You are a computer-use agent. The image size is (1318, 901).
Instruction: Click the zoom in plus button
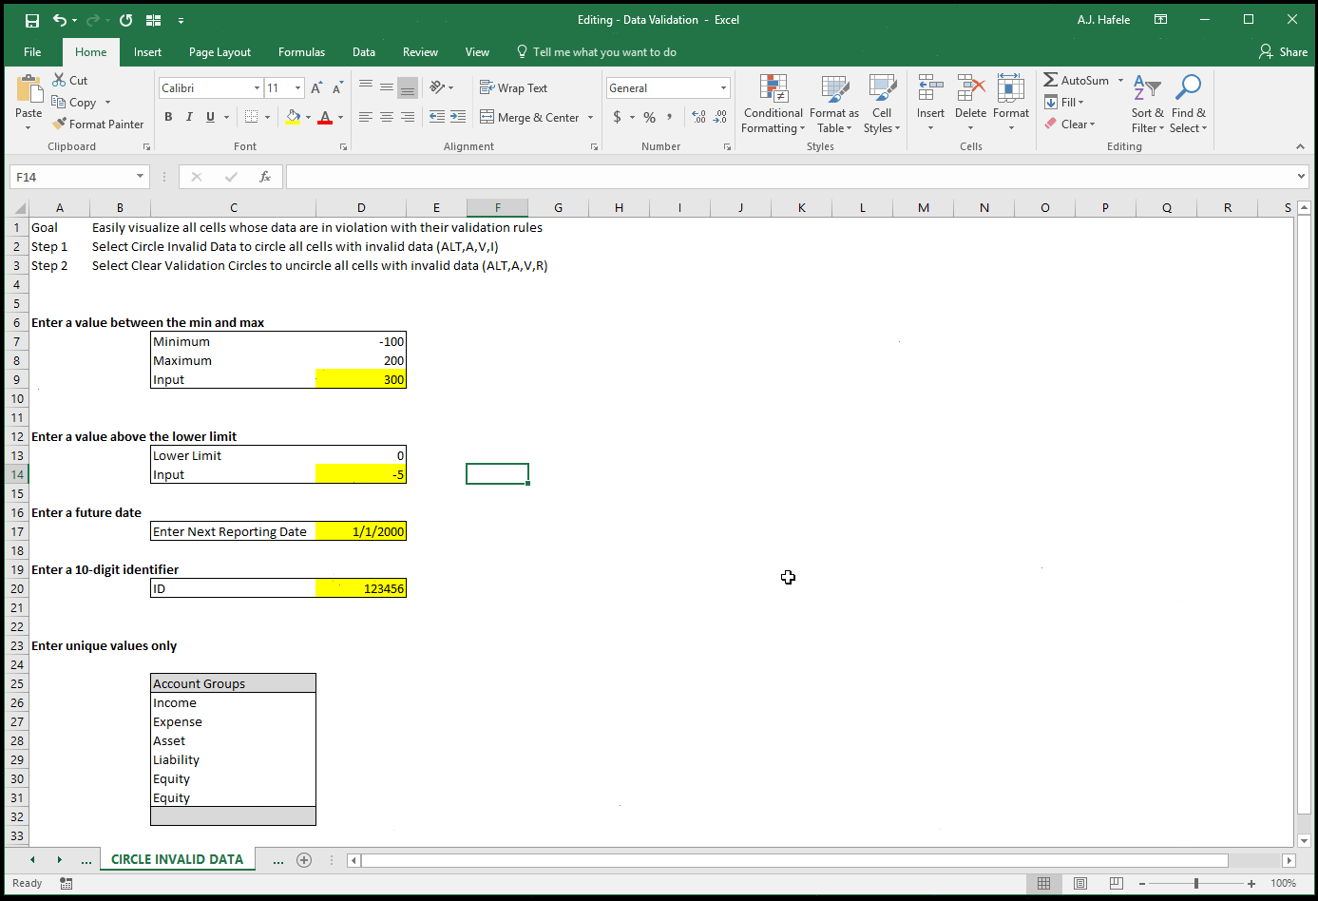point(1251,883)
